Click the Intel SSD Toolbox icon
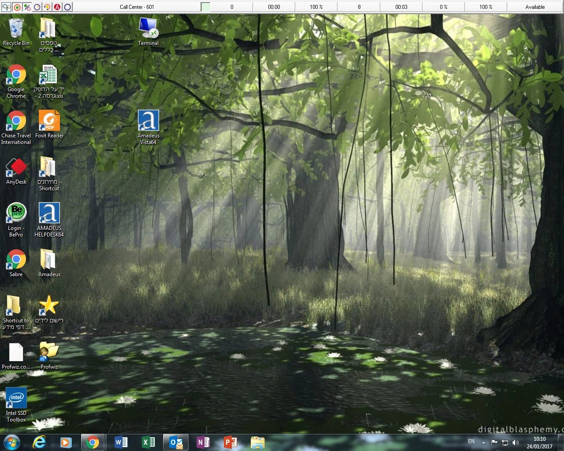564x451 pixels. [16, 399]
